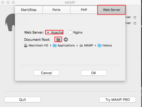142x107 pixels.
Task: Open the Ports tab
Action: (x=56, y=10)
